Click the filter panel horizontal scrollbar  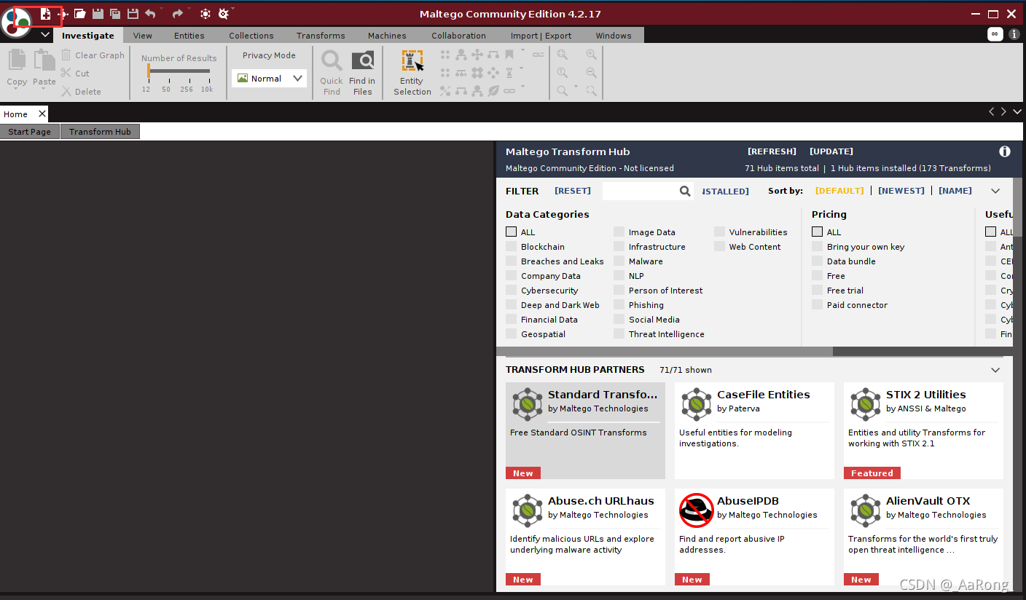tap(665, 351)
